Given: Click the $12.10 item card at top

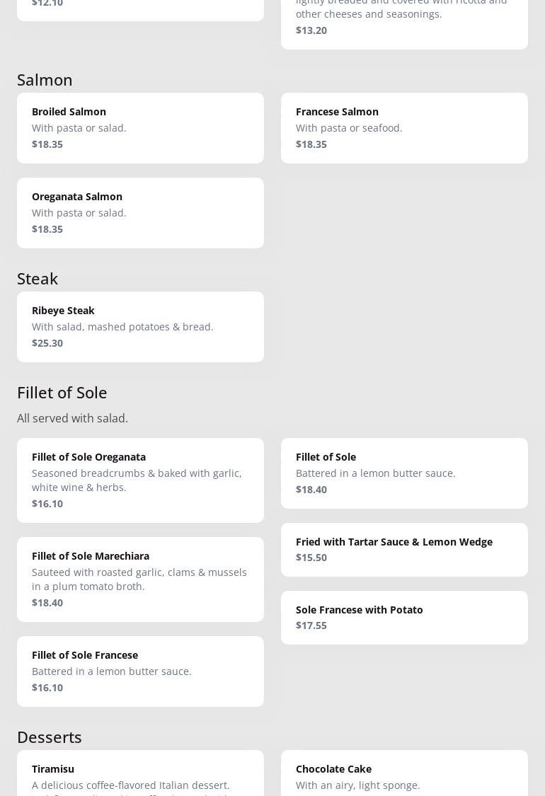Looking at the screenshot, I should tap(140, 8).
